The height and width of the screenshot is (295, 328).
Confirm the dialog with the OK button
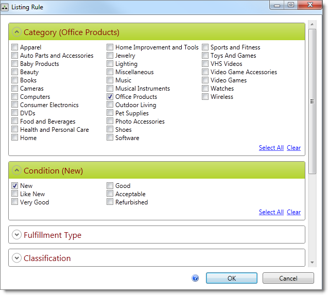pos(231,278)
